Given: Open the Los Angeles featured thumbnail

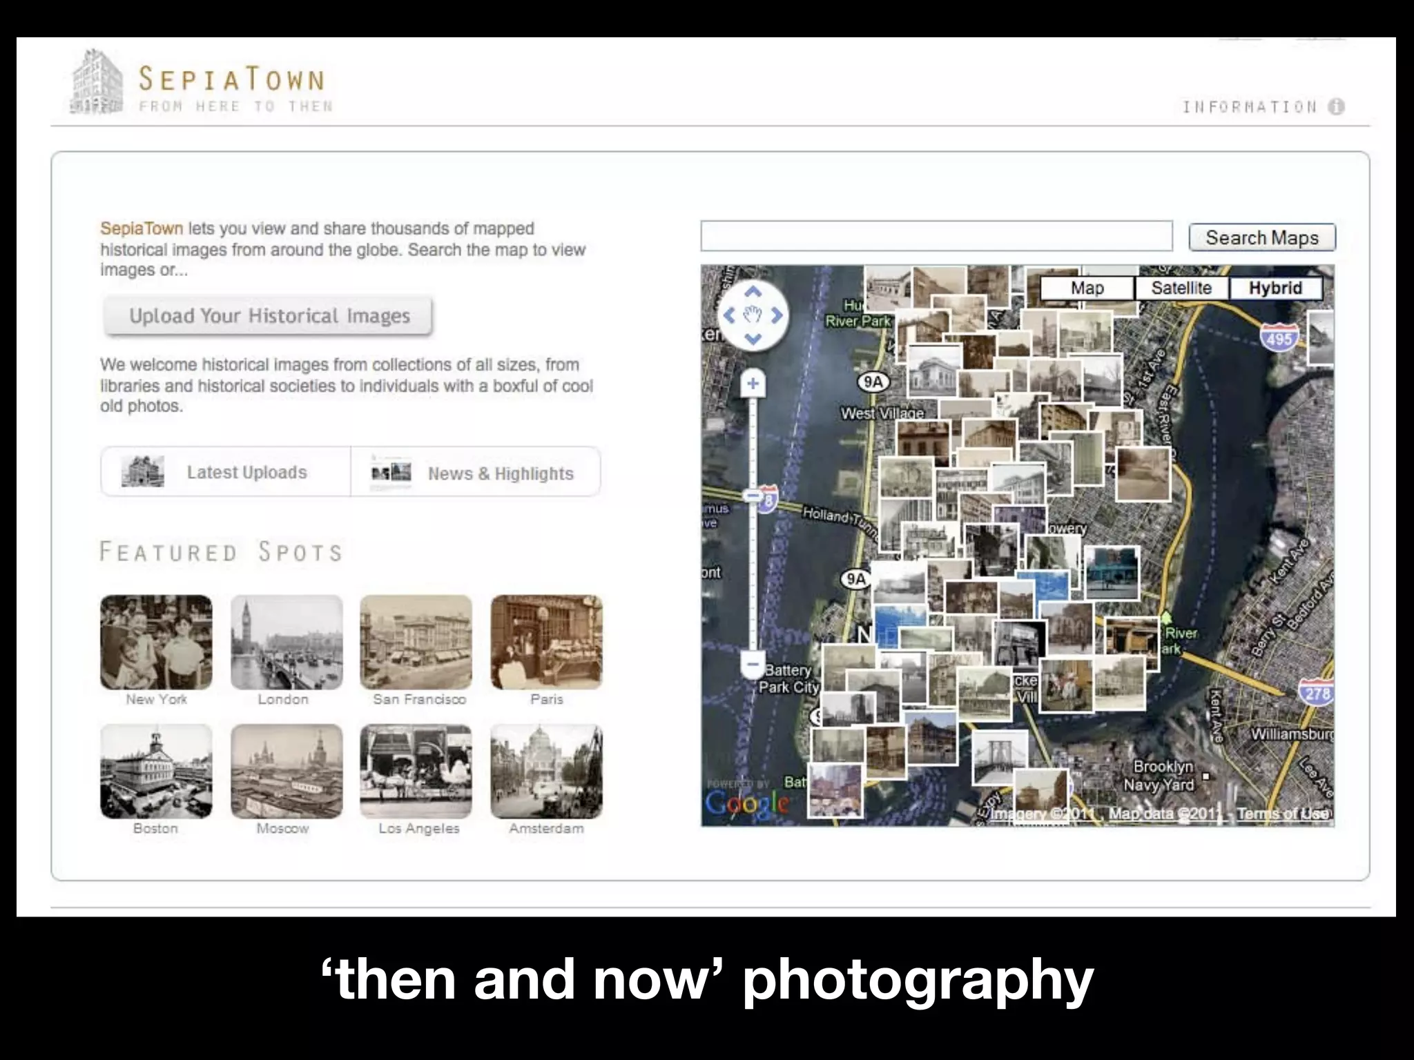Looking at the screenshot, I should pyautogui.click(x=416, y=772).
